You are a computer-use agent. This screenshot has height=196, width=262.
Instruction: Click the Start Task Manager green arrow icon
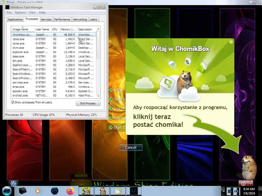pyautogui.click(x=111, y=128)
